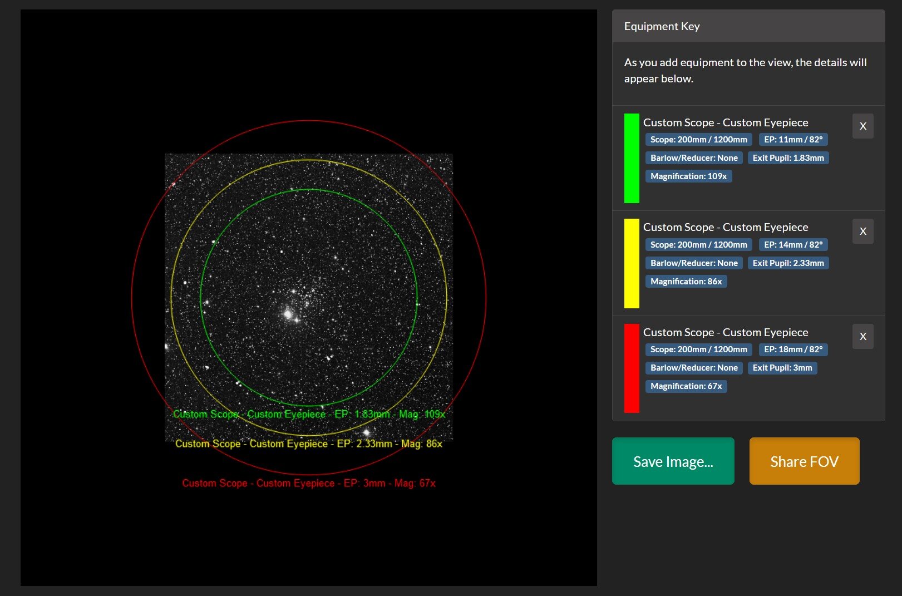Click the Save Image button
Image resolution: width=902 pixels, height=596 pixels.
(673, 461)
